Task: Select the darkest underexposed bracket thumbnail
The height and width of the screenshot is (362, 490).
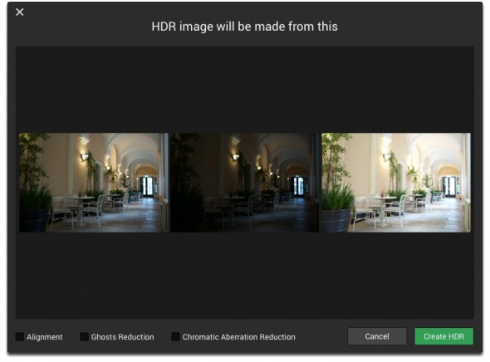Action: (x=244, y=183)
